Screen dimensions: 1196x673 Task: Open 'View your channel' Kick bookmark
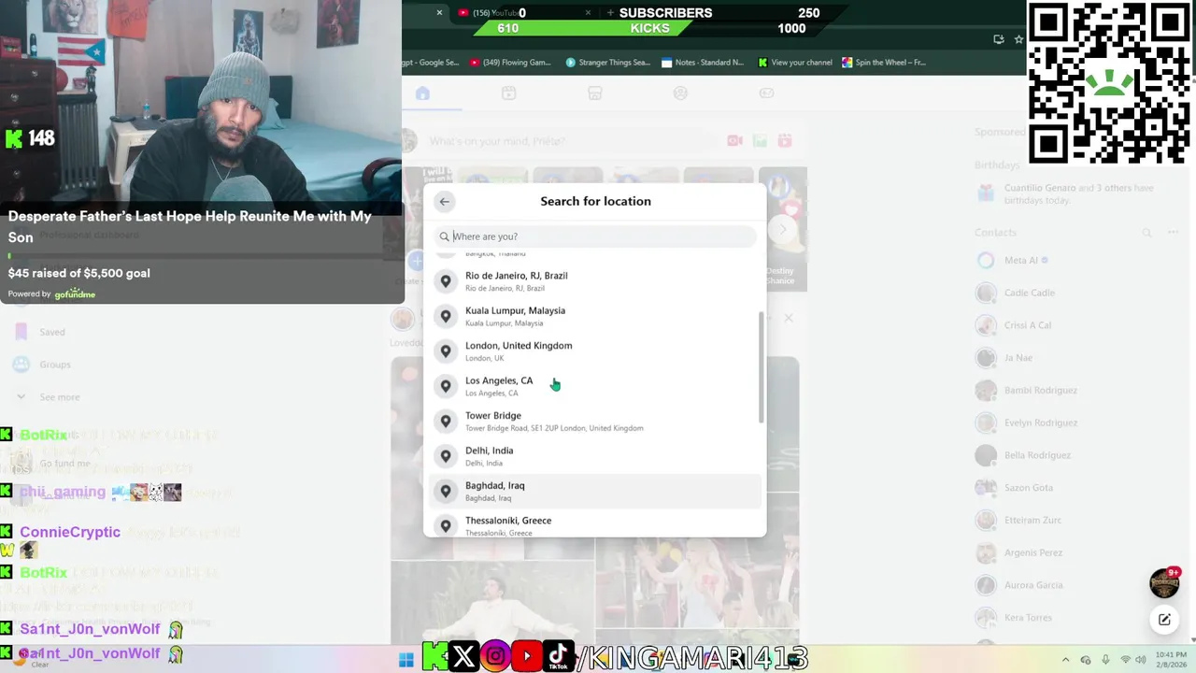point(795,63)
